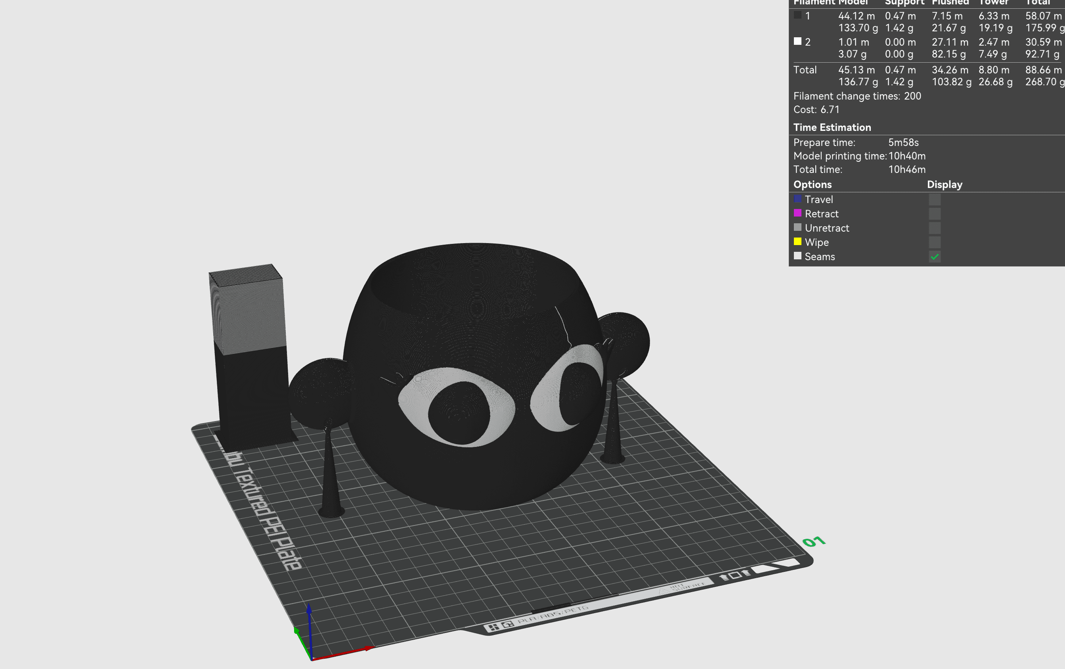
Task: Click the 'Time Estimation' heading
Action: pos(832,127)
